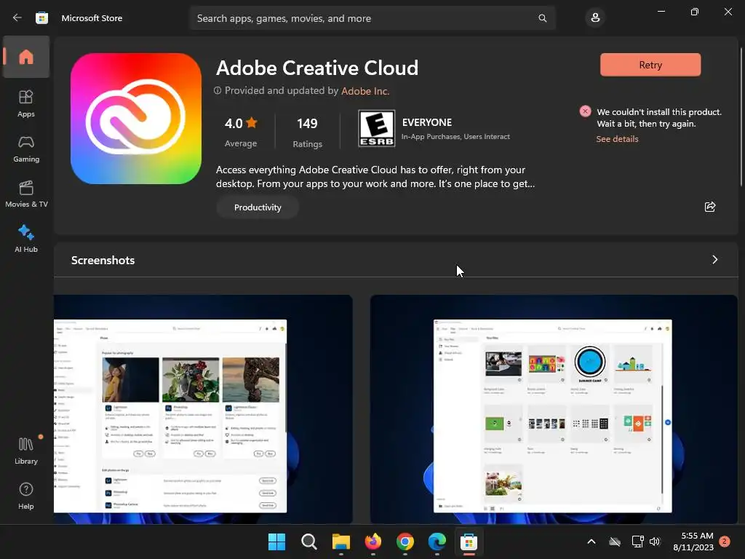Viewport: 745px width, 559px height.
Task: Open the clock showing 5:55 AM
Action: click(693, 542)
